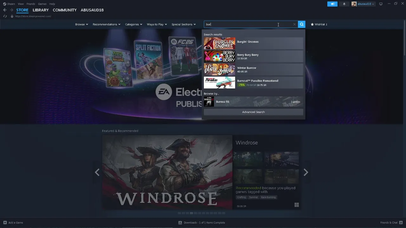406x228 pixels.
Task: Open the abusaud18 account dropdown
Action: (366, 4)
